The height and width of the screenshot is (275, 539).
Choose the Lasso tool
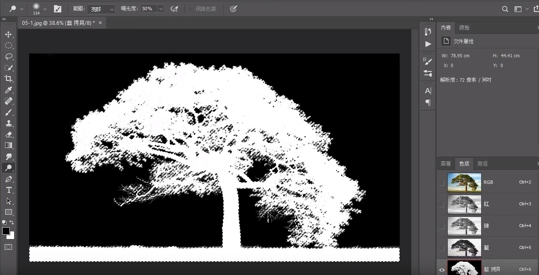coord(9,56)
